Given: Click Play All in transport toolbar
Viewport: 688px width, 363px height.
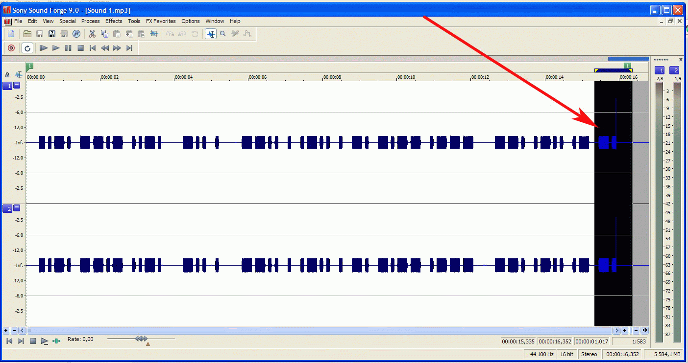Looking at the screenshot, I should [44, 48].
